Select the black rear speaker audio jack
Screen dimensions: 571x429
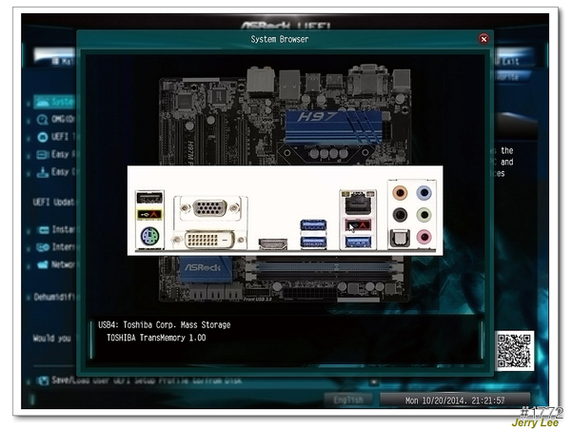click(400, 214)
